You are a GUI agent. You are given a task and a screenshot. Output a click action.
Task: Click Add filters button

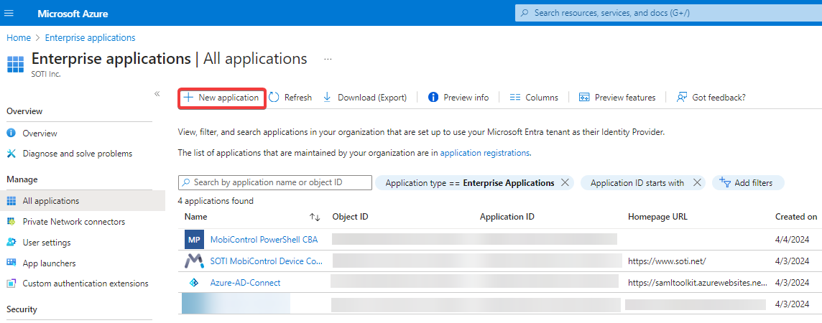747,183
